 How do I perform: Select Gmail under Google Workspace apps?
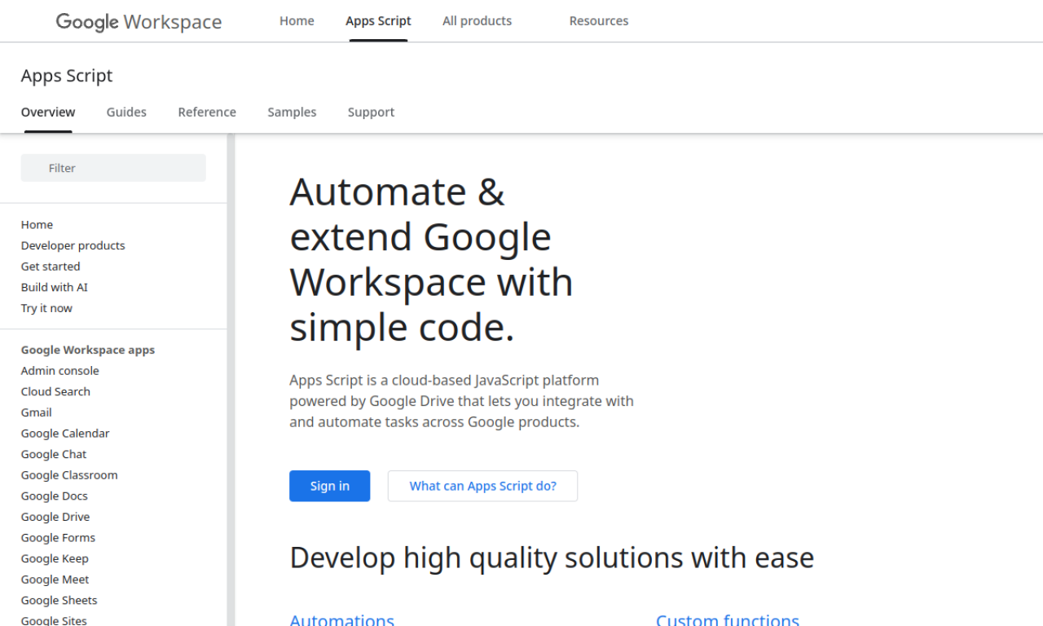36,412
